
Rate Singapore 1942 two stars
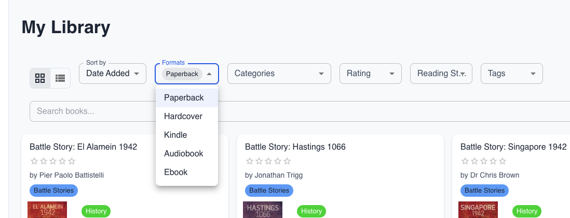tap(474, 161)
